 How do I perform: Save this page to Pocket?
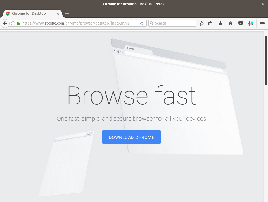point(240,23)
